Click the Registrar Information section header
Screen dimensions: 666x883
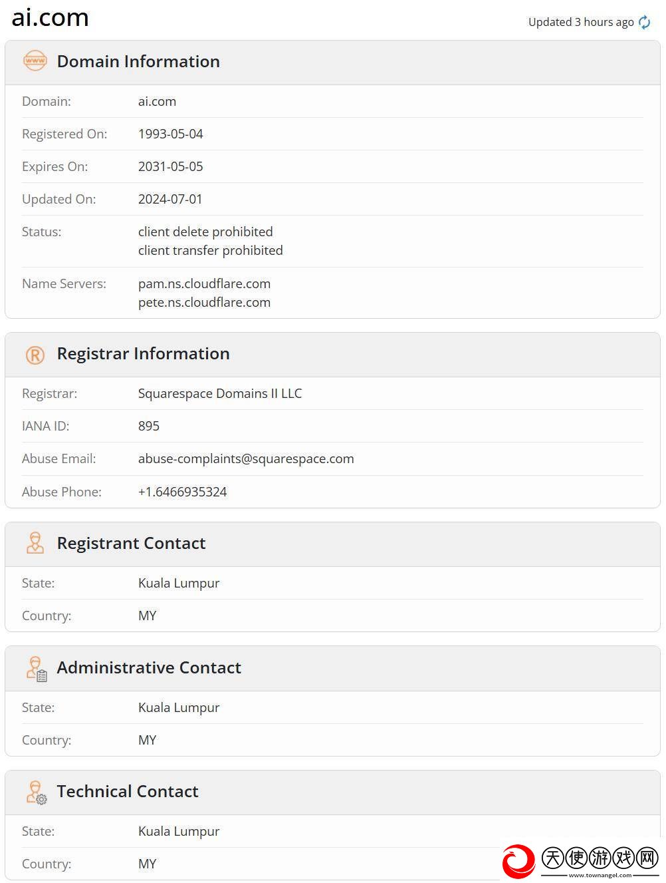[x=332, y=355]
